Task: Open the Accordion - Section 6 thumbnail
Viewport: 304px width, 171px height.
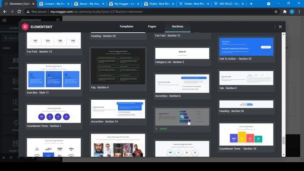Action: click(182, 84)
